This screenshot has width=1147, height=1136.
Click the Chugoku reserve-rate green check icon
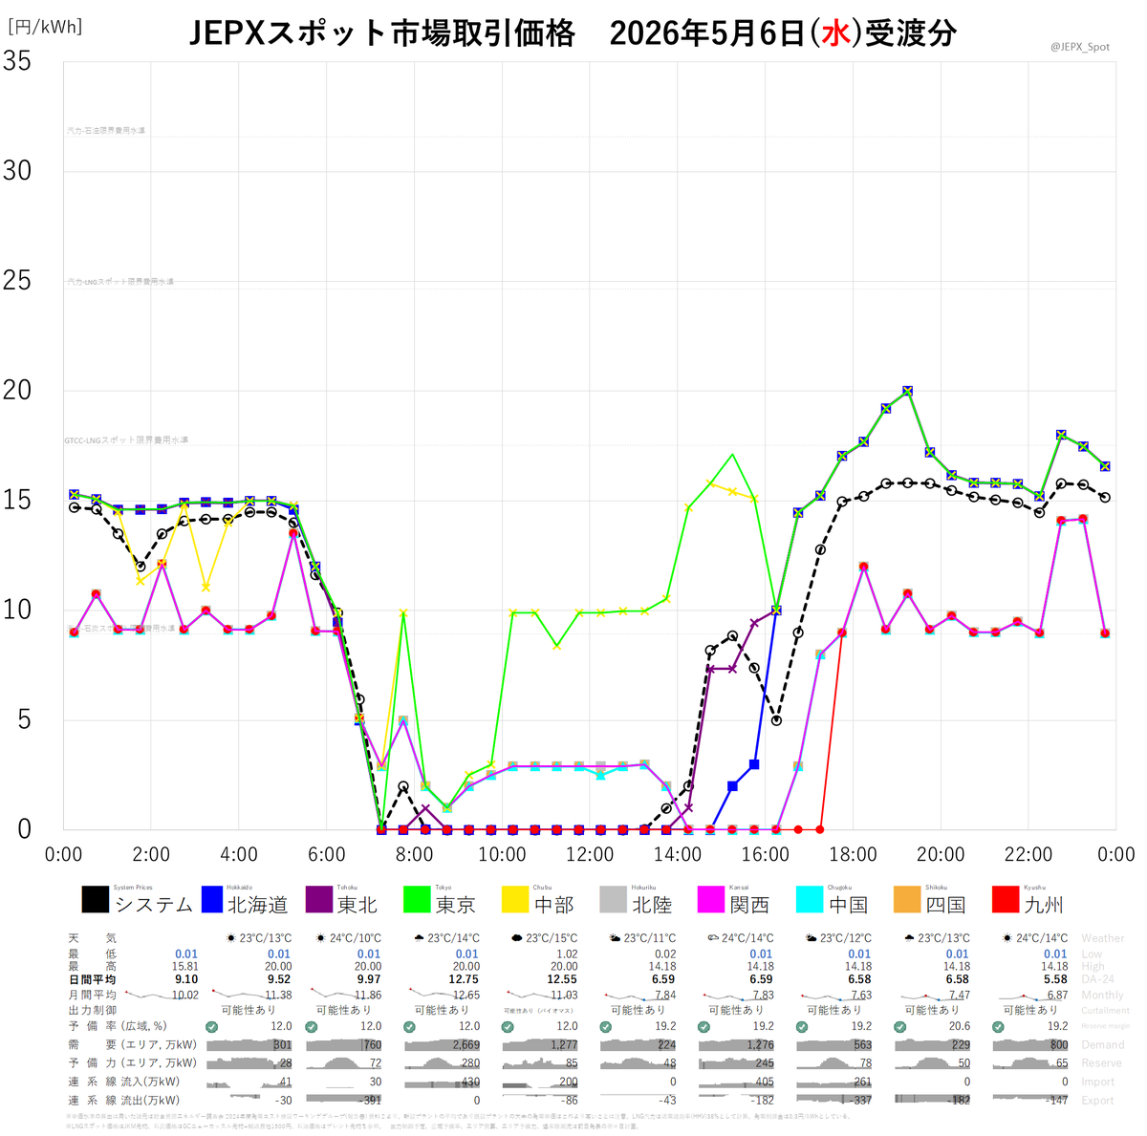coord(802,1027)
